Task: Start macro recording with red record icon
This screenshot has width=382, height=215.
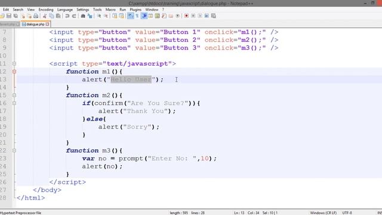Action: click(186, 16)
